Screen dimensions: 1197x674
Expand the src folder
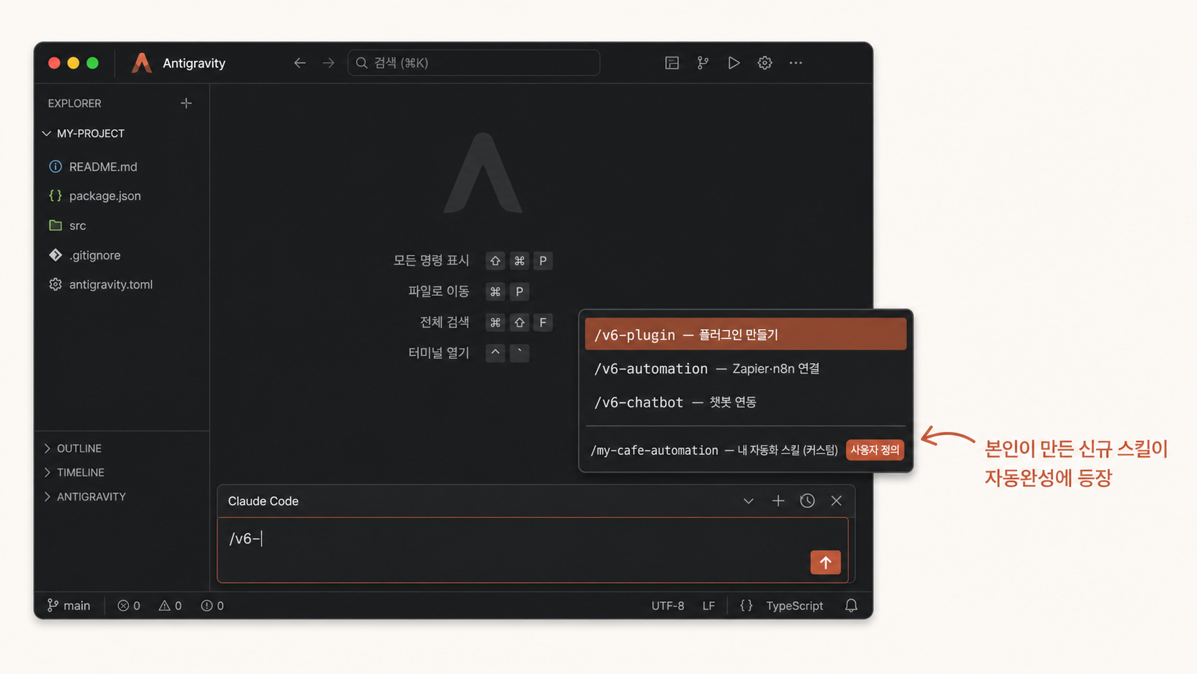click(77, 226)
